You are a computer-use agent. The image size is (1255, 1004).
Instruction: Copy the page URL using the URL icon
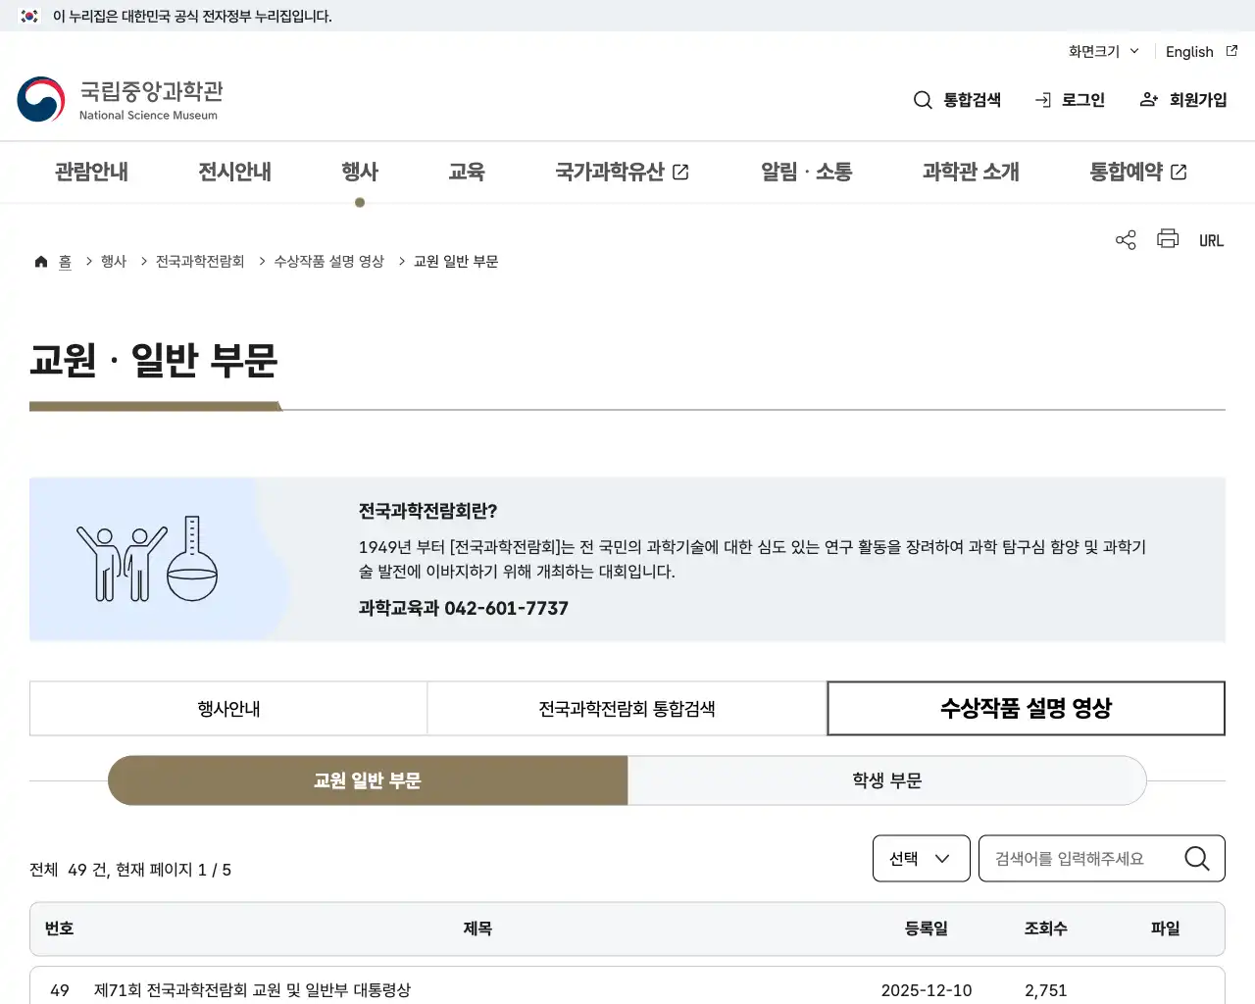tap(1211, 239)
